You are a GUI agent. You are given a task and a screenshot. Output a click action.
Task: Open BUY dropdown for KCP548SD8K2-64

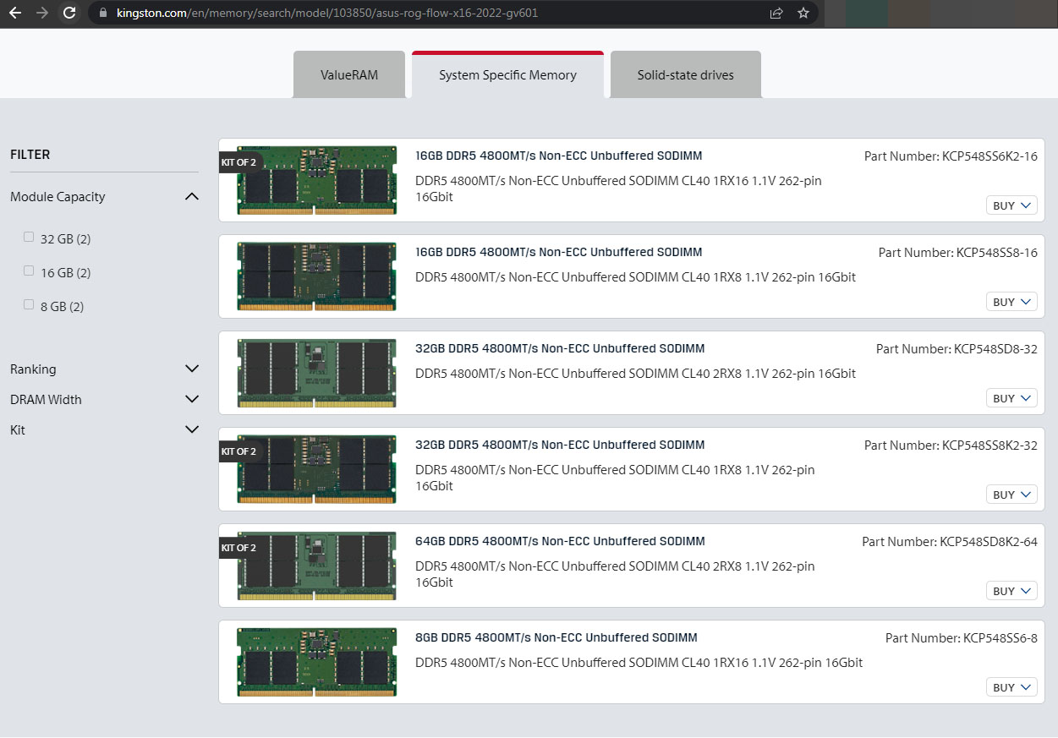1011,591
